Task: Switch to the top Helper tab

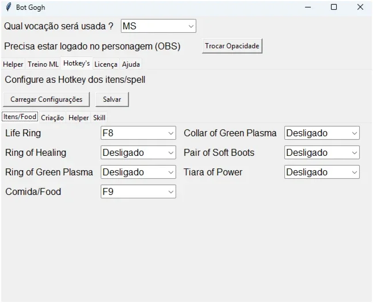Action: pos(13,64)
